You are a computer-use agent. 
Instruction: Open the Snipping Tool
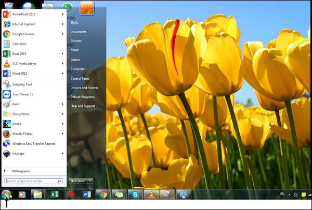[x=34, y=85]
